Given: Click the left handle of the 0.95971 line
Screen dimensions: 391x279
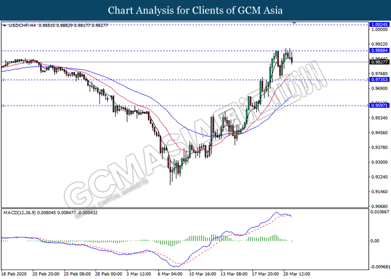Looking at the screenshot, I should (3, 106).
